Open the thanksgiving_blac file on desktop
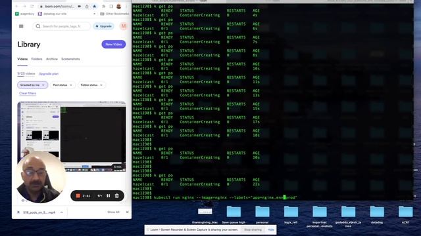The width and height of the screenshot is (421, 236). [205, 214]
